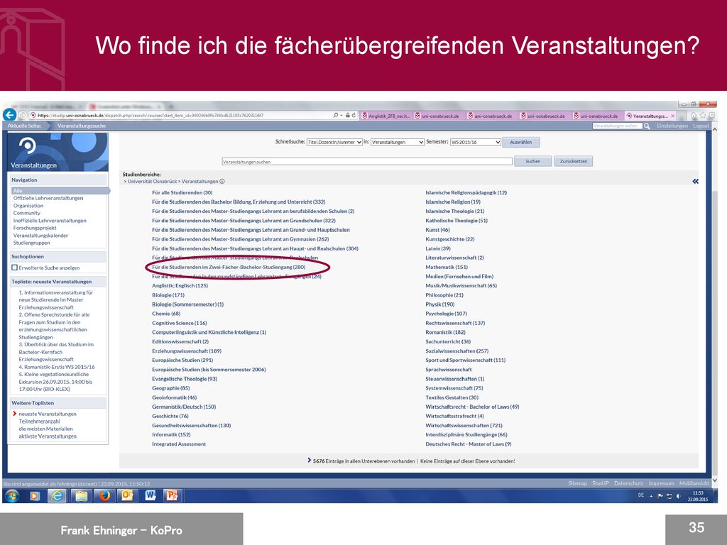The image size is (727, 545).
Task: Select Organisation in the Navigation panel
Action: tap(28, 206)
